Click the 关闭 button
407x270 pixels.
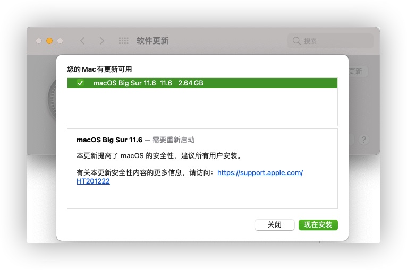(x=274, y=225)
